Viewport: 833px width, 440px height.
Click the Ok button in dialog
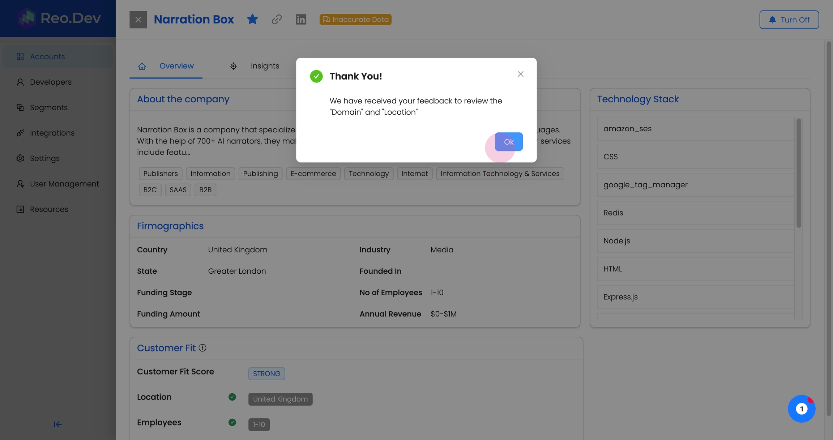click(508, 142)
